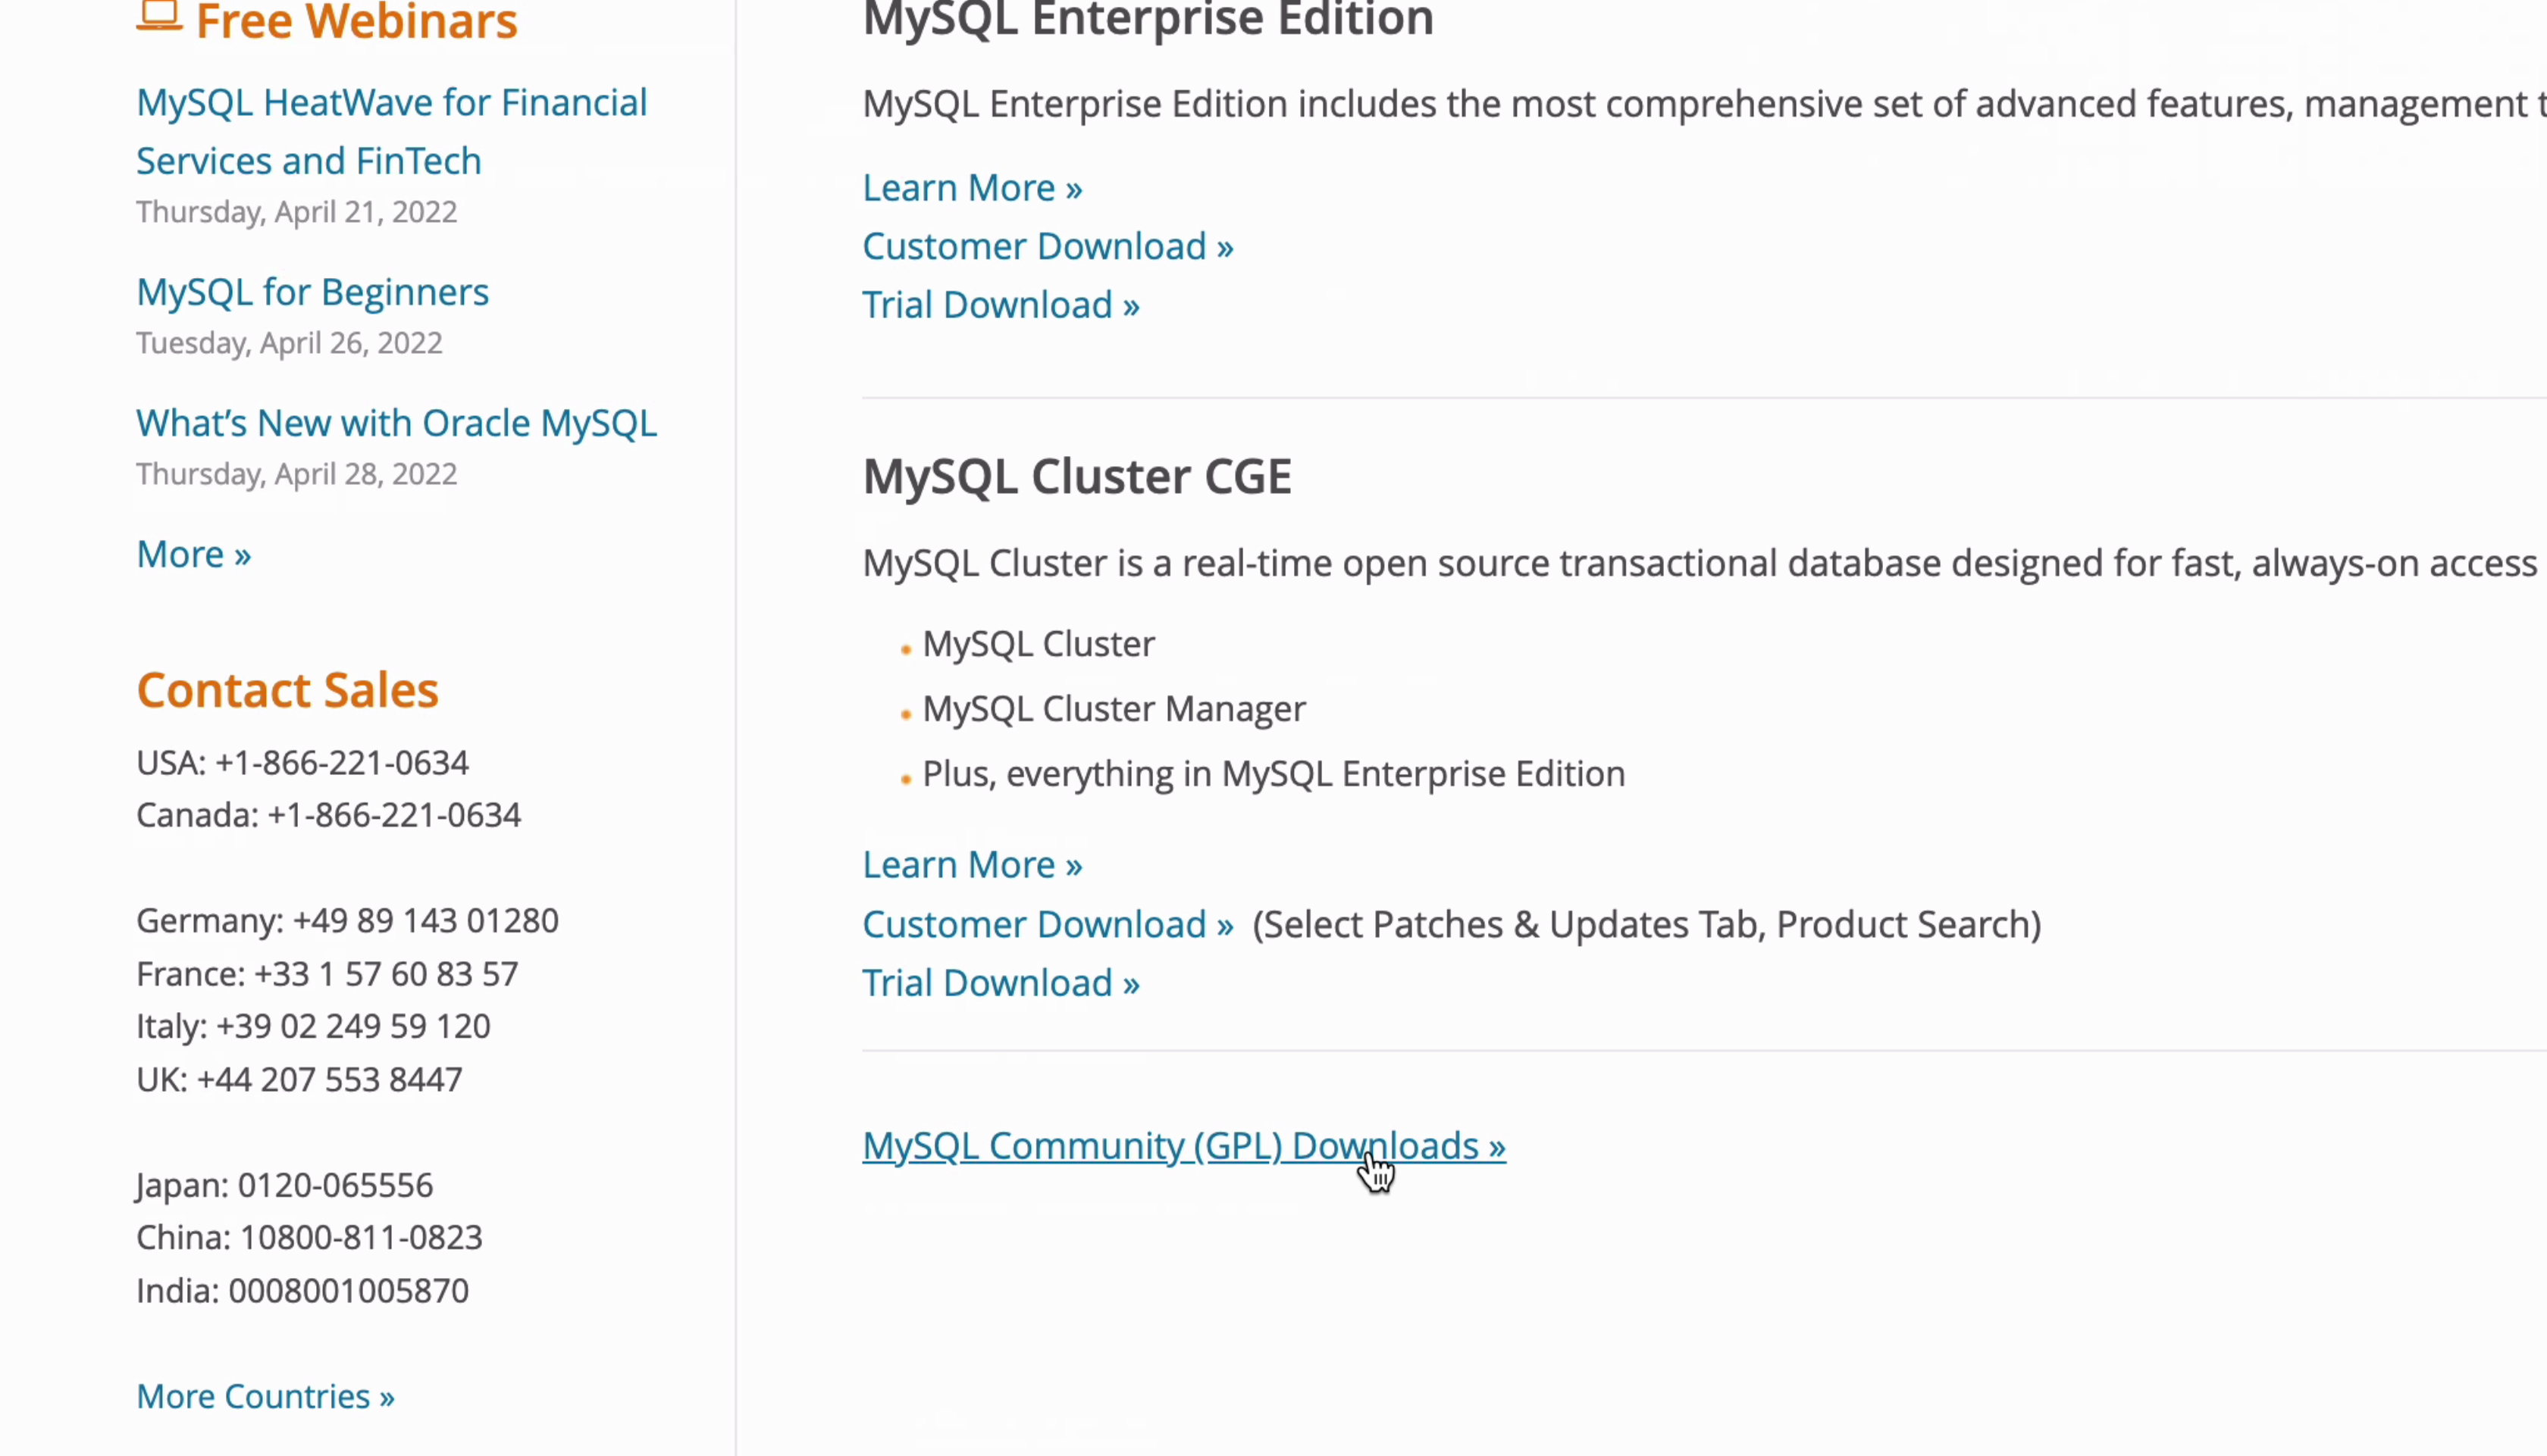The image size is (2547, 1456).
Task: Open Trial Download » for Enterprise Edition
Action: pos(1001,305)
